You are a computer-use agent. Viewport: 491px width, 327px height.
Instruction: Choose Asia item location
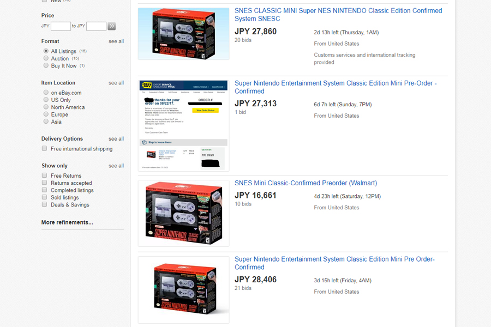pos(46,122)
